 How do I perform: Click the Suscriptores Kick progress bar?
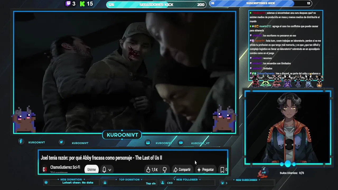click(261, 3)
